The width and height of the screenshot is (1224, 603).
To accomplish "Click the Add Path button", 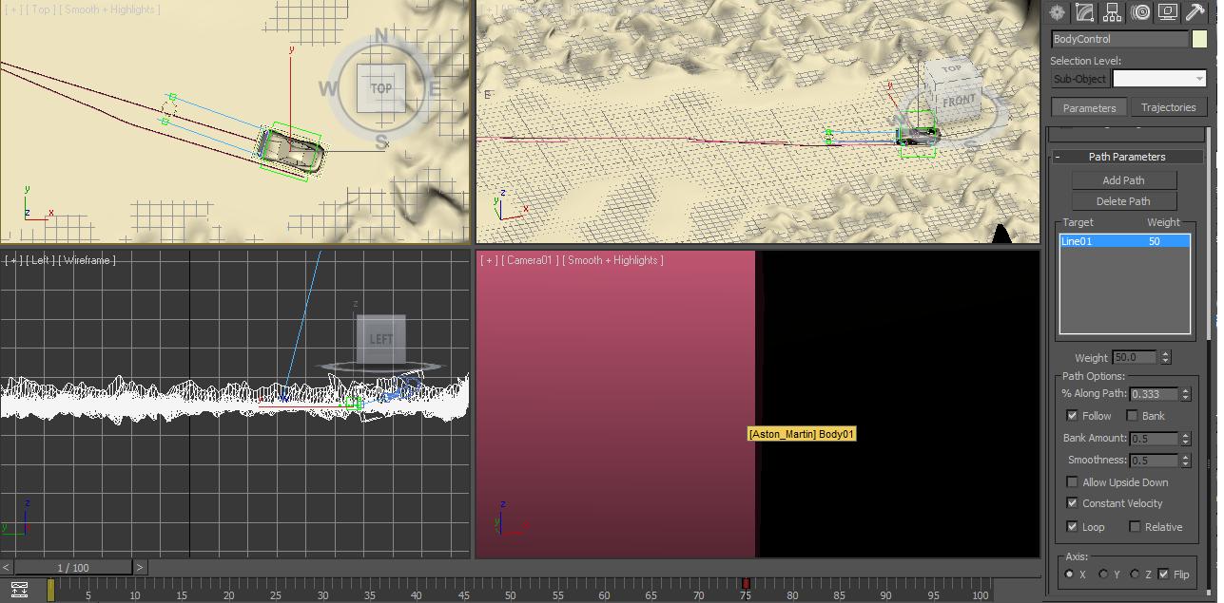I will pyautogui.click(x=1125, y=179).
